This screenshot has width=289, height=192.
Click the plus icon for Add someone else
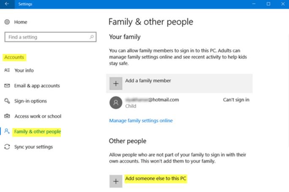[116, 181]
